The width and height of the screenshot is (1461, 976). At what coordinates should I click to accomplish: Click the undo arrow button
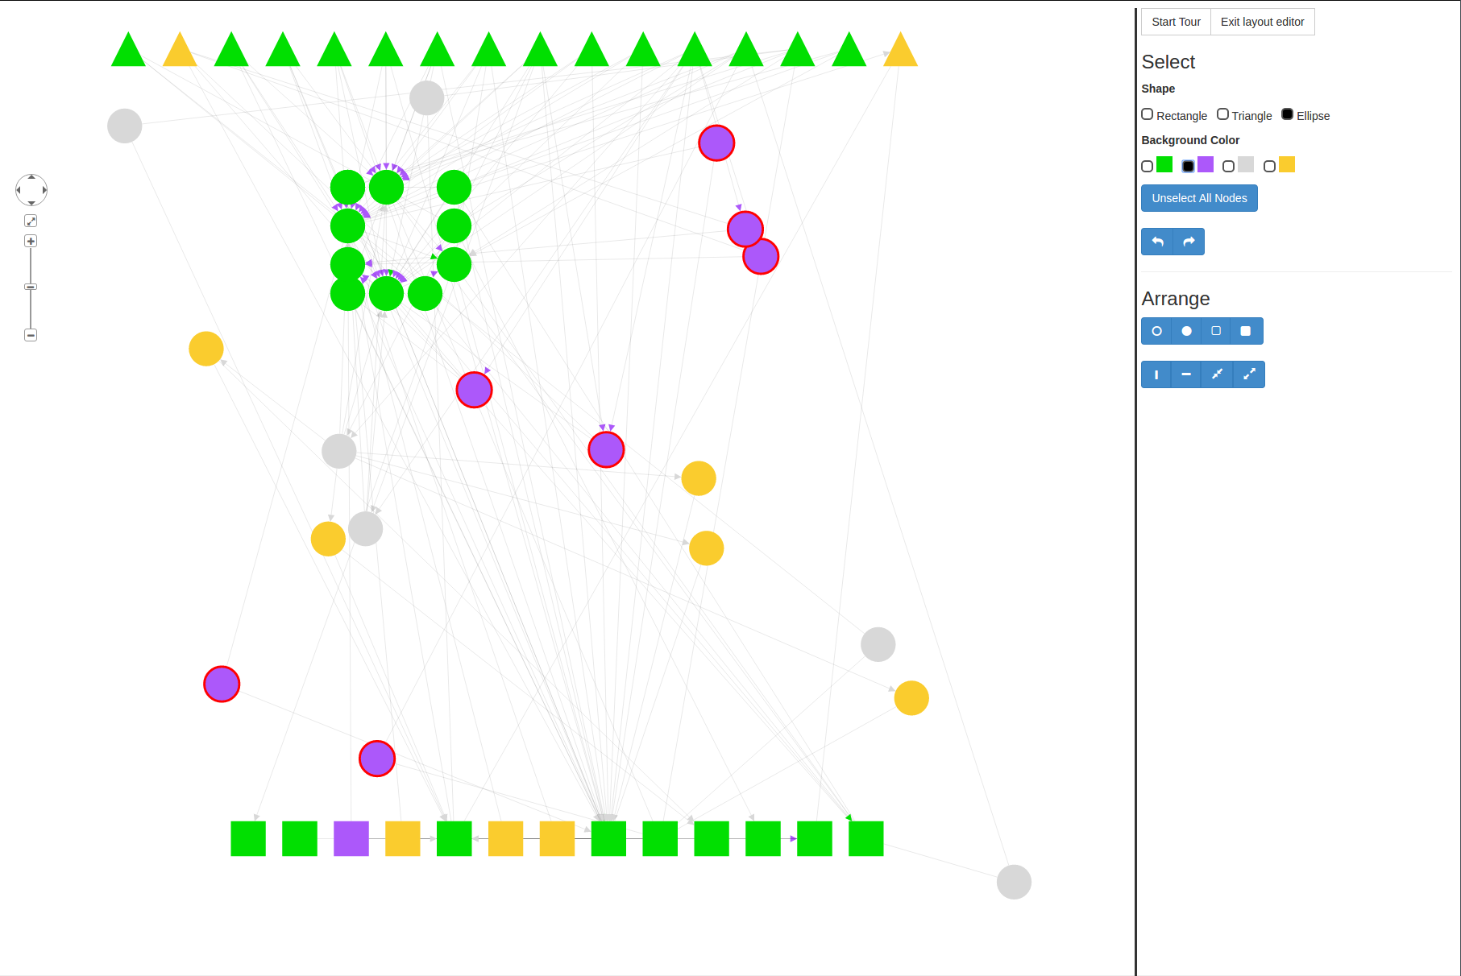click(x=1157, y=242)
